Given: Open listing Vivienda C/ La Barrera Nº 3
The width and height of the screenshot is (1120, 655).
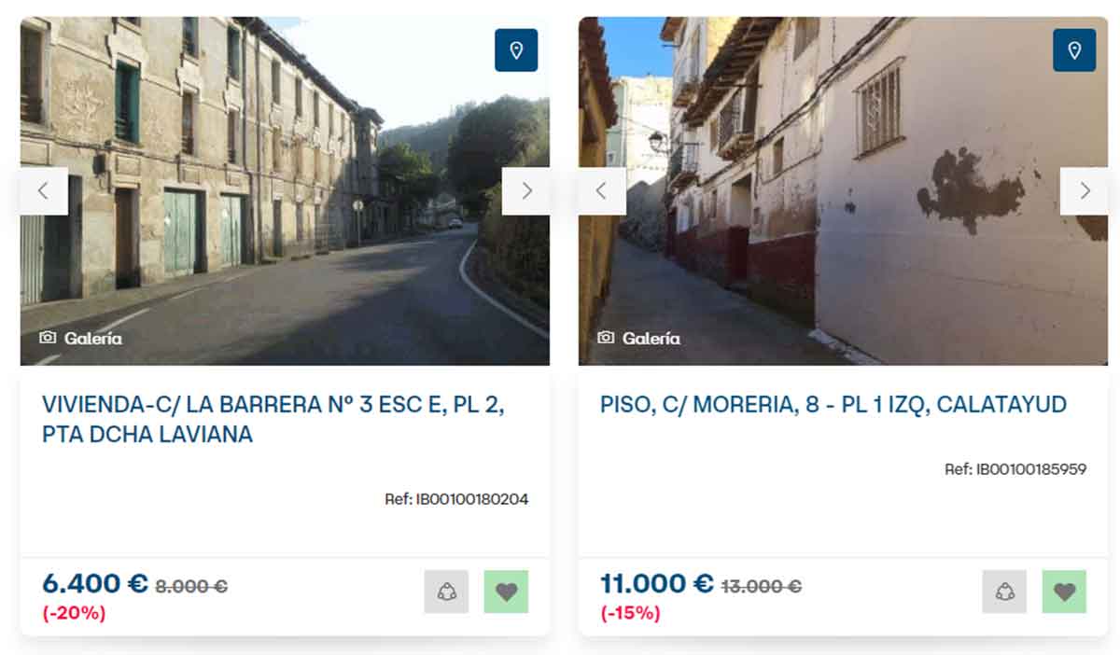Looking at the screenshot, I should (x=273, y=420).
